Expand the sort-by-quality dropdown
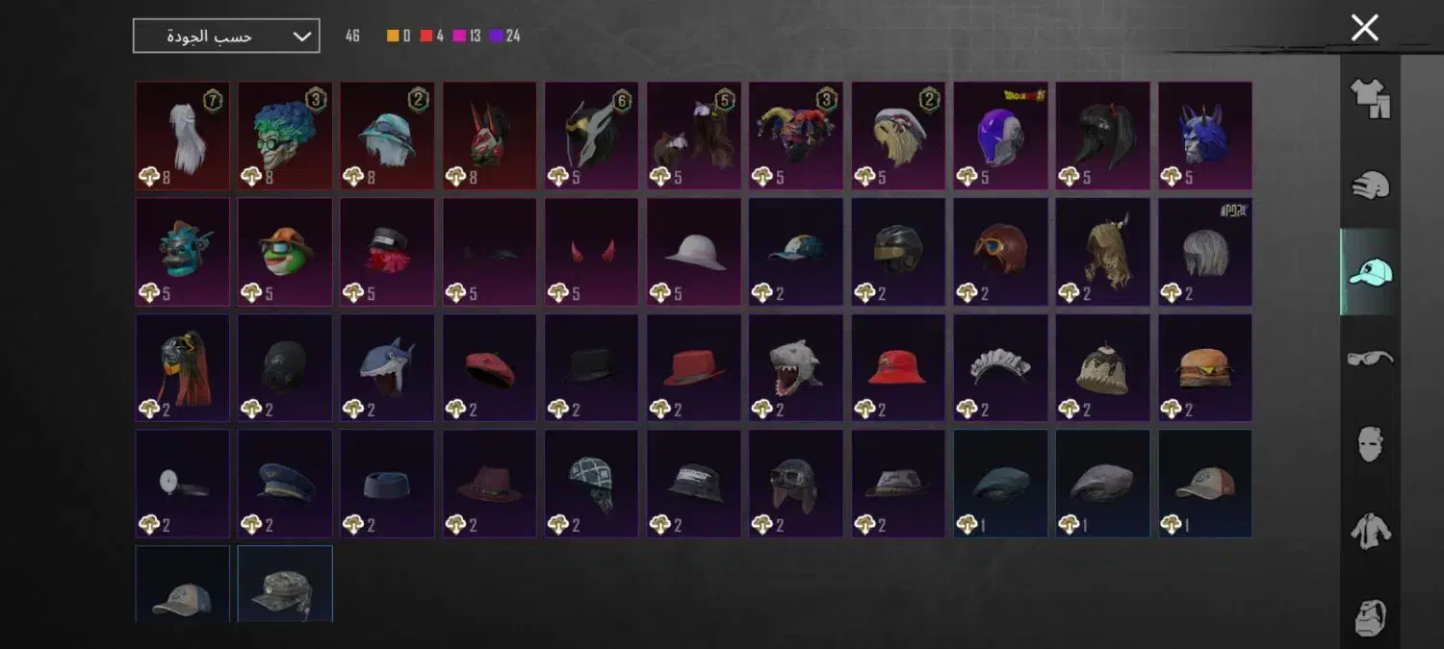 coord(226,37)
